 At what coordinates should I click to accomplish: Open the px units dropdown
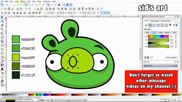click(x=94, y=13)
